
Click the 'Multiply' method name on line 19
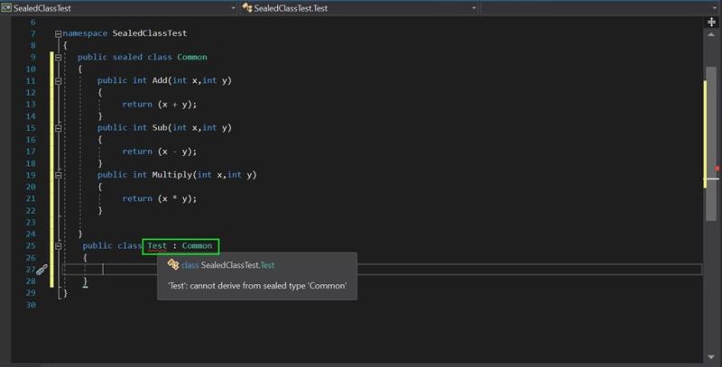(x=172, y=175)
